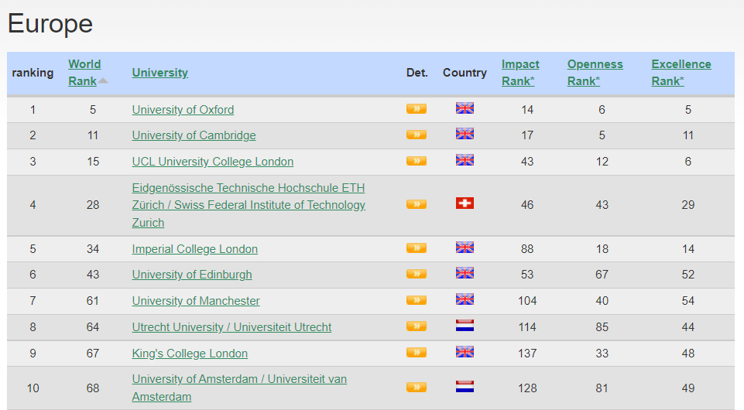This screenshot has height=410, width=744.
Task: Click UK flag in King's College London row
Action: pos(465,352)
